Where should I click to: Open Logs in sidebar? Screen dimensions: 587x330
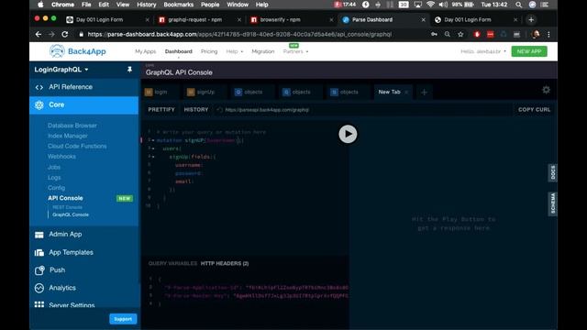tap(54, 177)
